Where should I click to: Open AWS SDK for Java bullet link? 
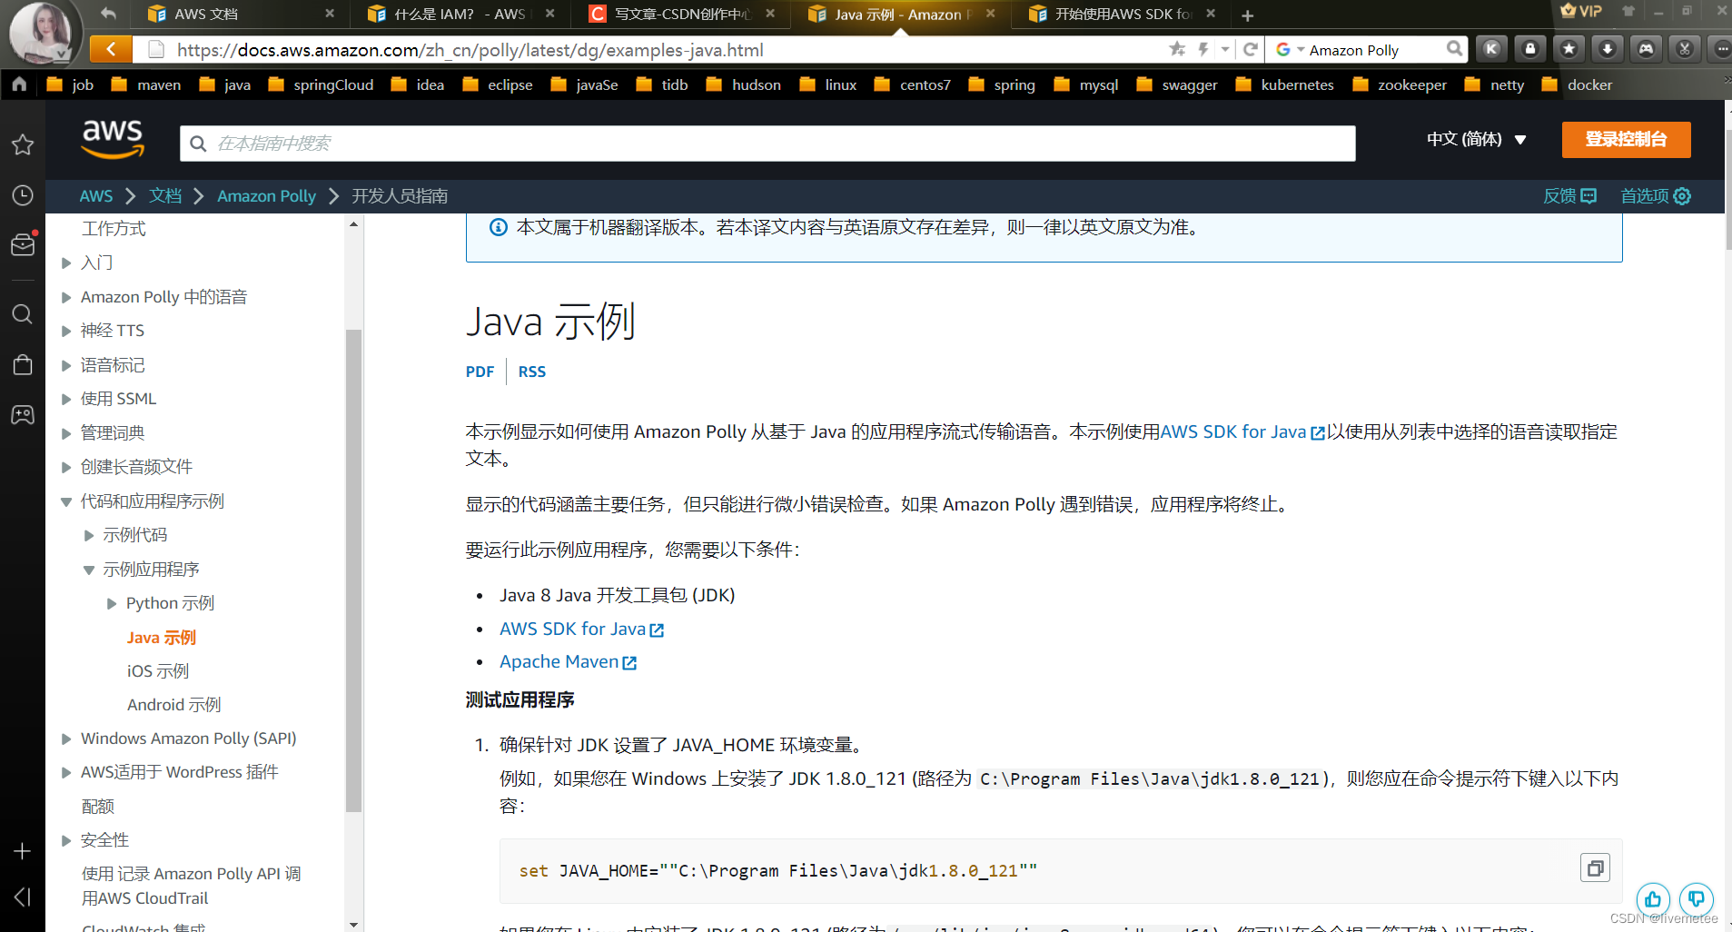tap(581, 629)
